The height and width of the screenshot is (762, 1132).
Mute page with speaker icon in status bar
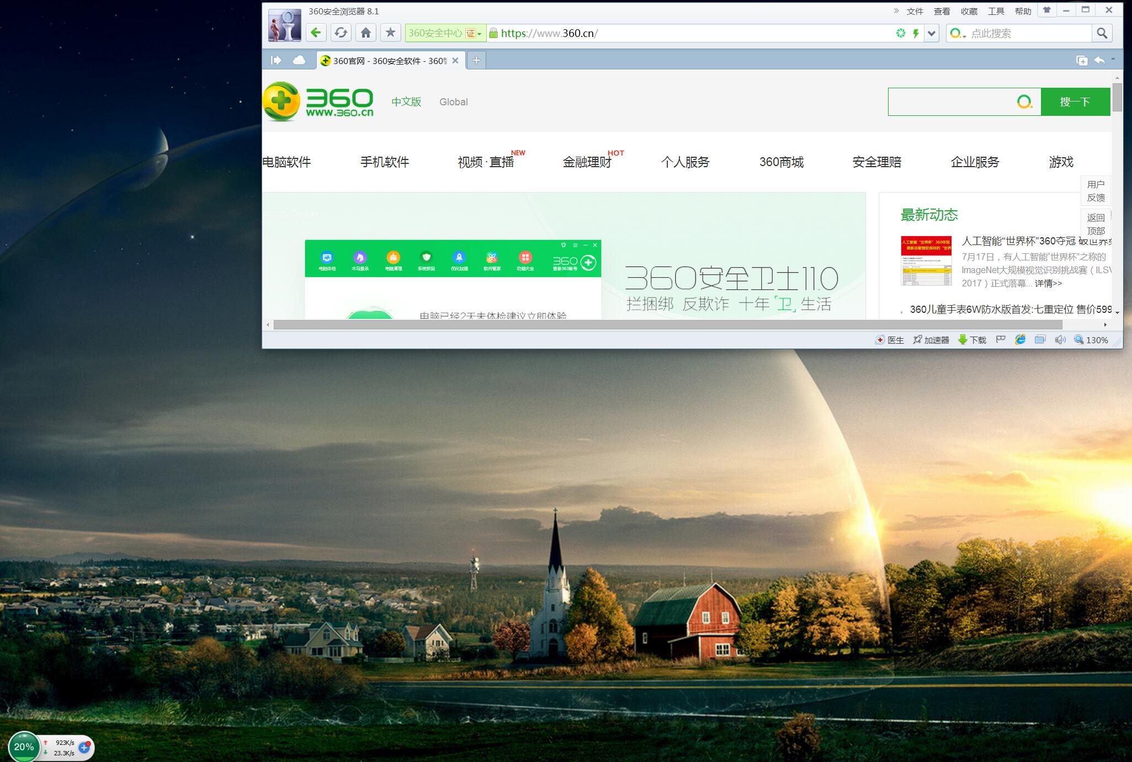click(x=1060, y=340)
